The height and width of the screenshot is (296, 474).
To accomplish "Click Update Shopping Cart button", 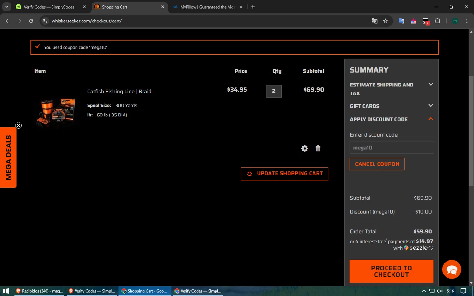I will [x=284, y=174].
